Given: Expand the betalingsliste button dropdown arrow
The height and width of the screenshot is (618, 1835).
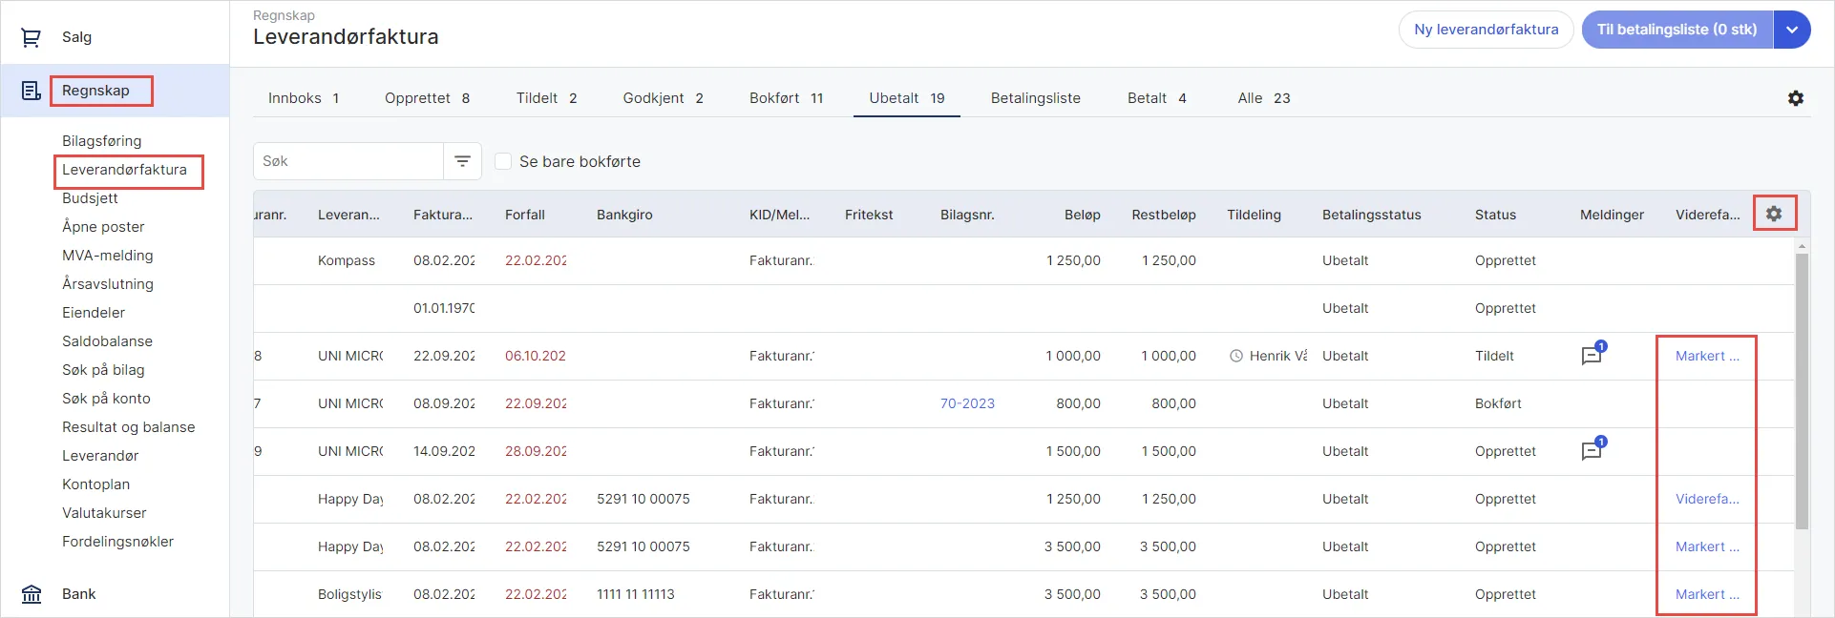Looking at the screenshot, I should tap(1792, 30).
